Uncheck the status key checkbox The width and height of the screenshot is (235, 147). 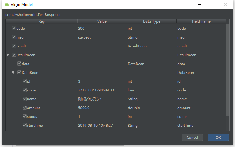tap(25, 116)
